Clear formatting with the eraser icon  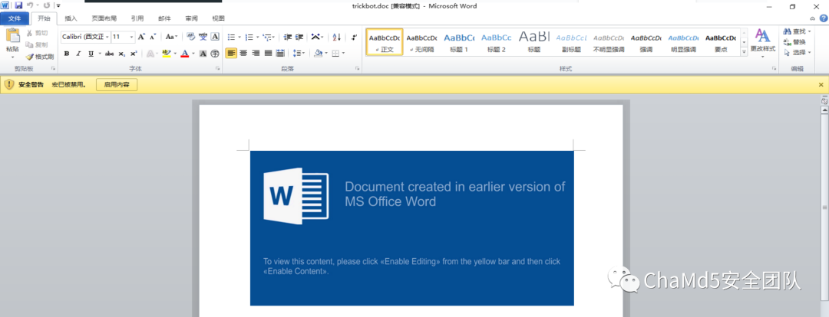(191, 37)
